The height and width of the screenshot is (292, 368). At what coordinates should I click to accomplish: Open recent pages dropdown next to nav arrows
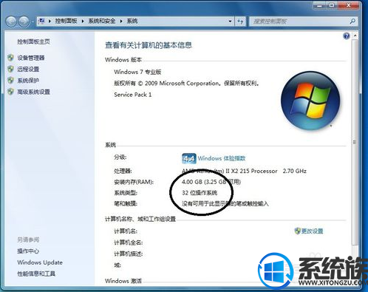pos(33,22)
